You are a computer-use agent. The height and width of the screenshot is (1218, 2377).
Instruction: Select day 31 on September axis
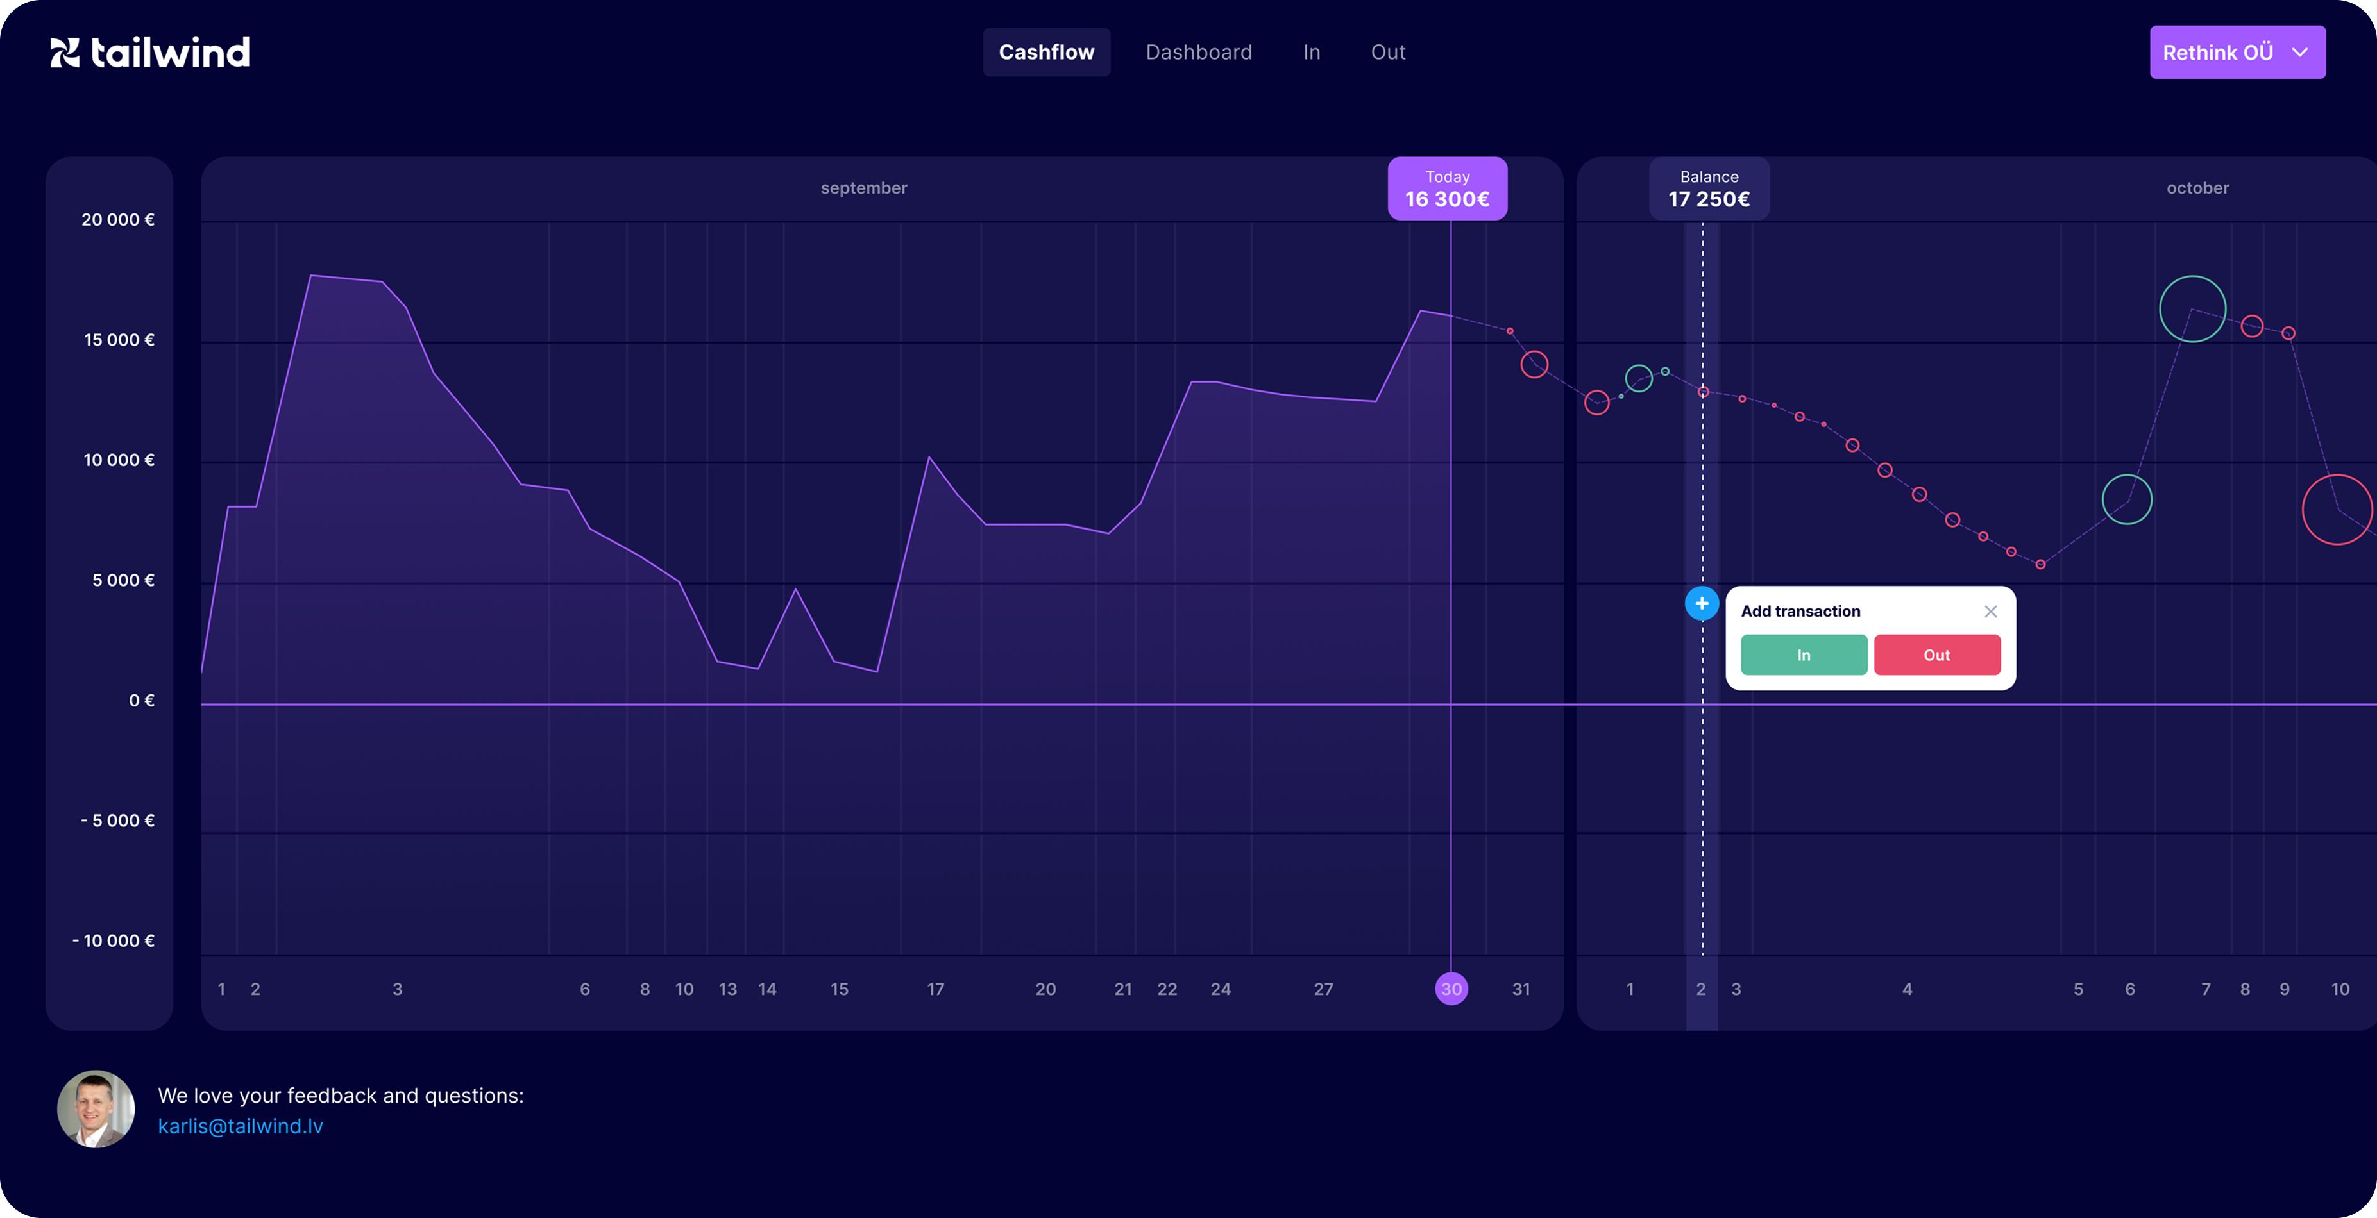tap(1521, 989)
